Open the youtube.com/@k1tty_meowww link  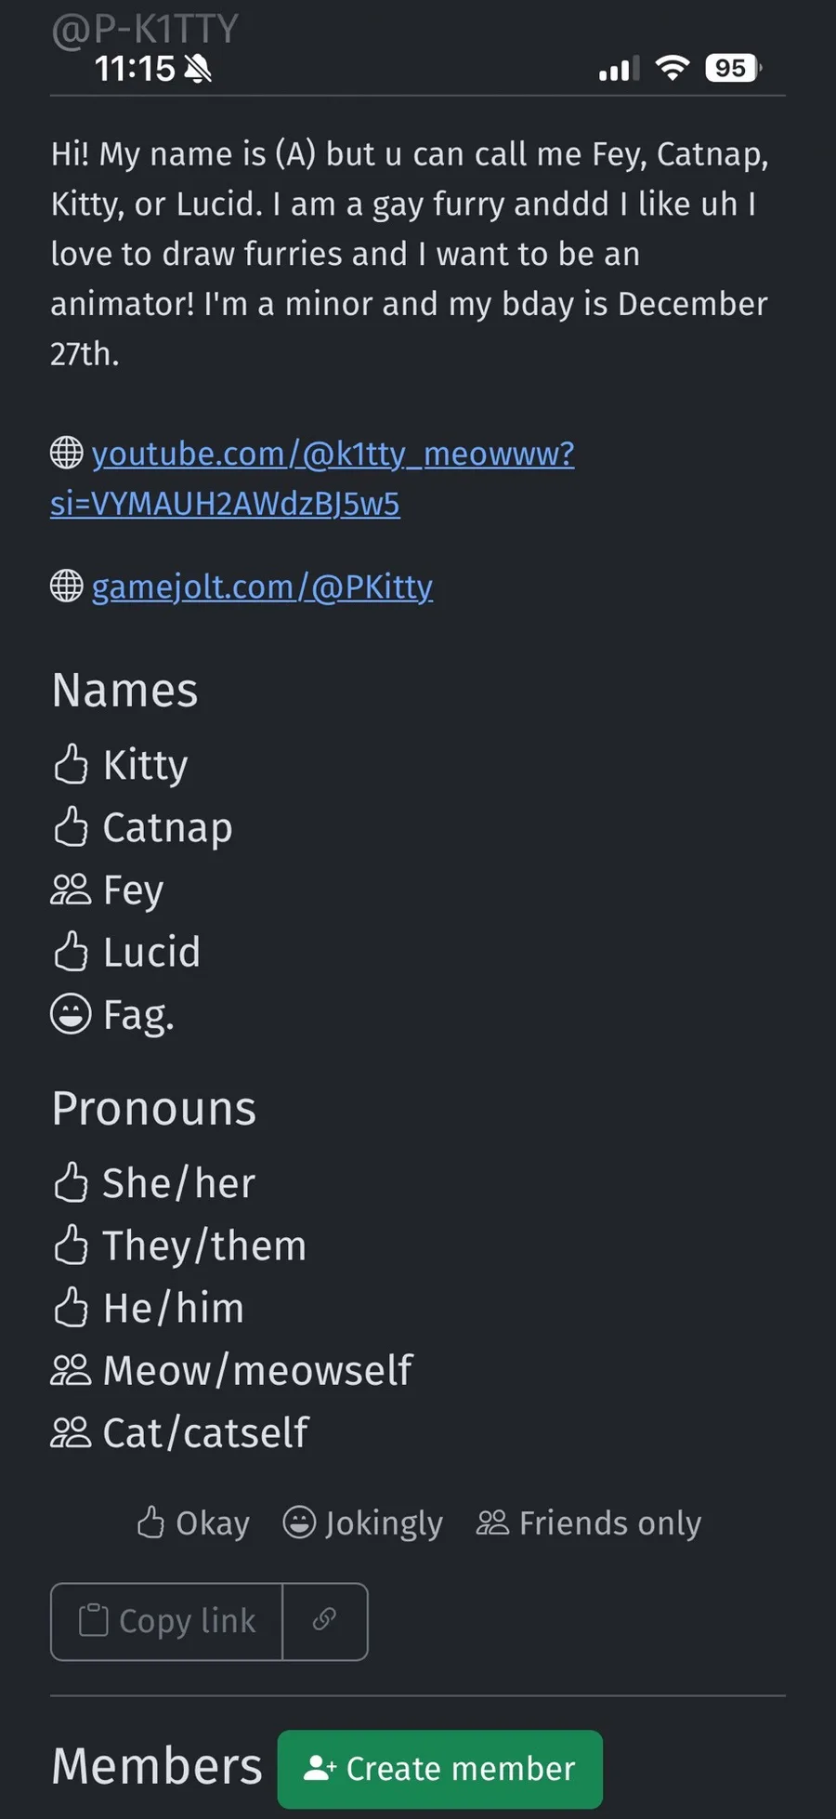pos(333,455)
